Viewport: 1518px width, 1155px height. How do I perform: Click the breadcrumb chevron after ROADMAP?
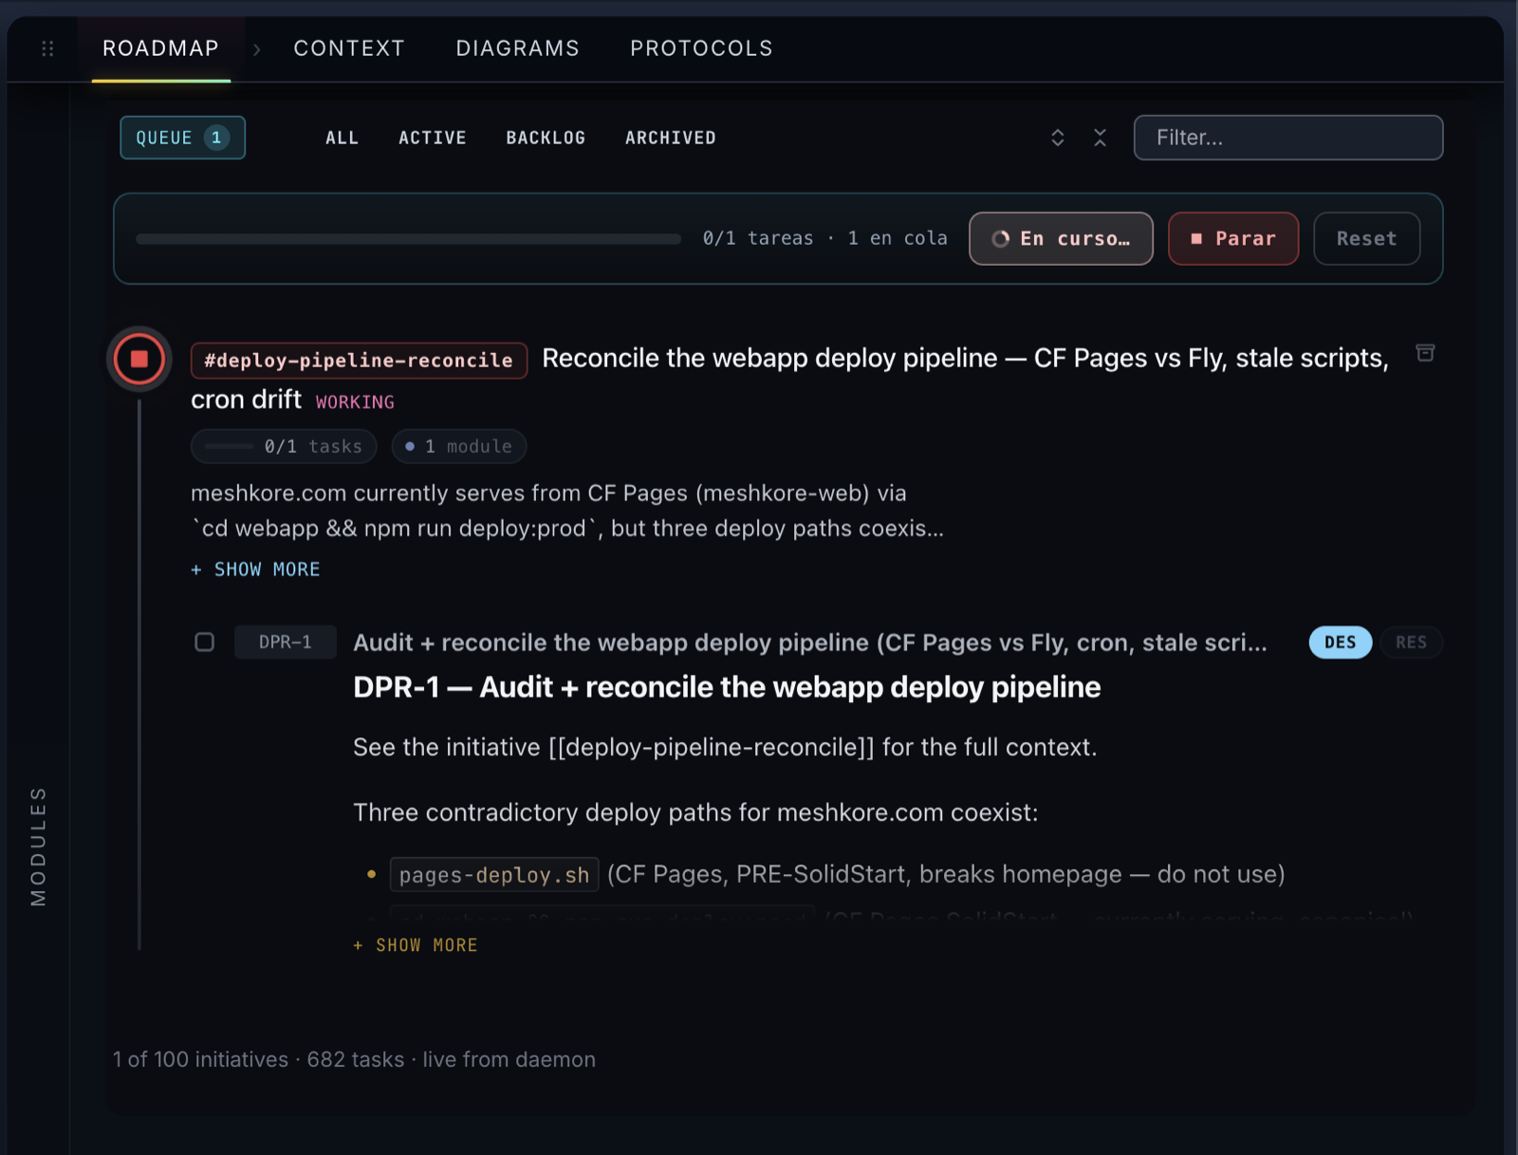pyautogui.click(x=257, y=49)
